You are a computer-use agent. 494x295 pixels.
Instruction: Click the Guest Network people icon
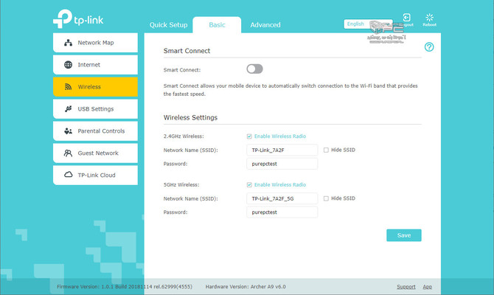tap(68, 153)
